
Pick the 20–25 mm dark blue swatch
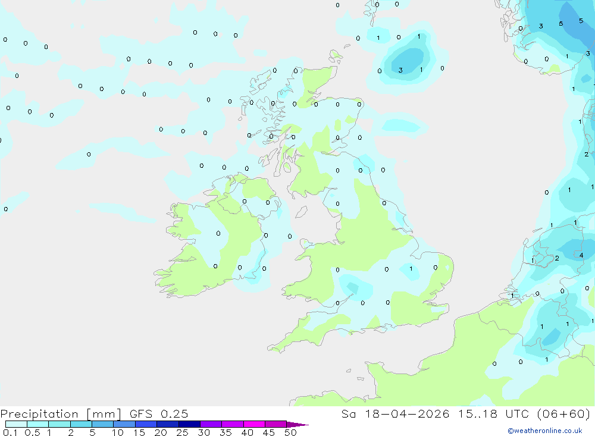pos(167,424)
